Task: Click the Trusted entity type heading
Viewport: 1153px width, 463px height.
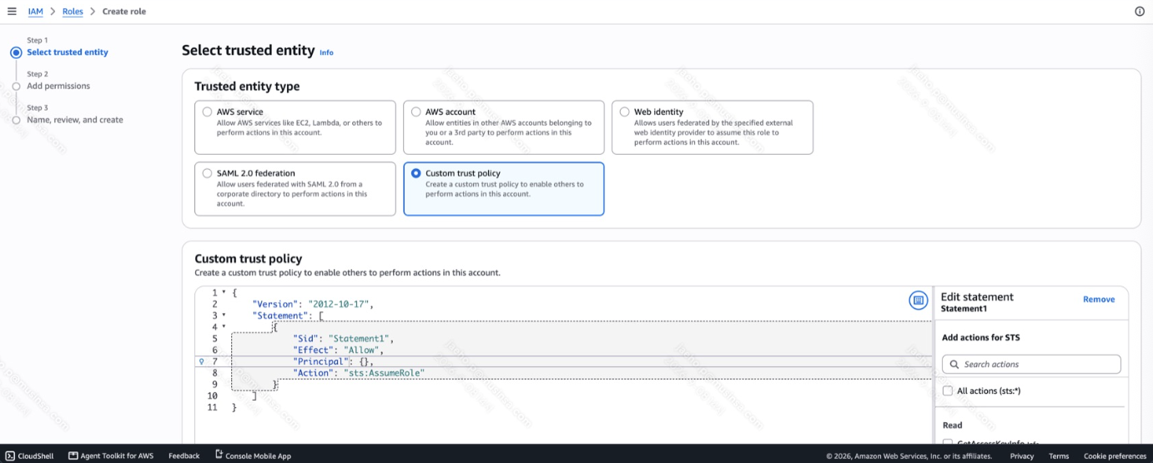Action: [247, 86]
